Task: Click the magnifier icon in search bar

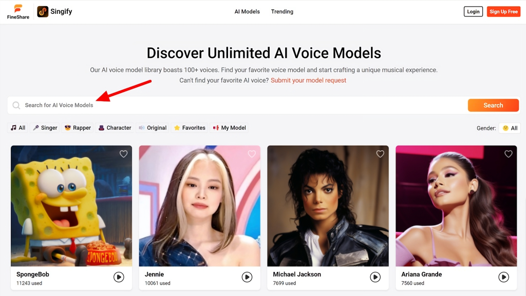Action: (16, 106)
